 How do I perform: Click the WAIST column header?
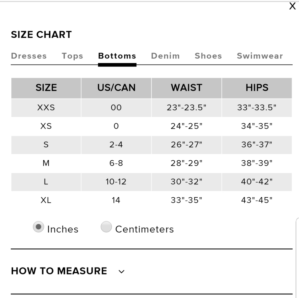tap(187, 87)
